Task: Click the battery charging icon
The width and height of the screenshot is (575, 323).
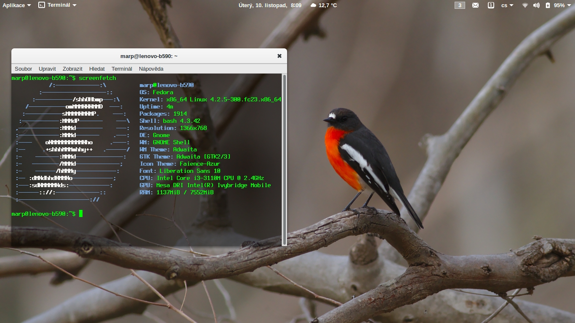Action: [x=548, y=5]
